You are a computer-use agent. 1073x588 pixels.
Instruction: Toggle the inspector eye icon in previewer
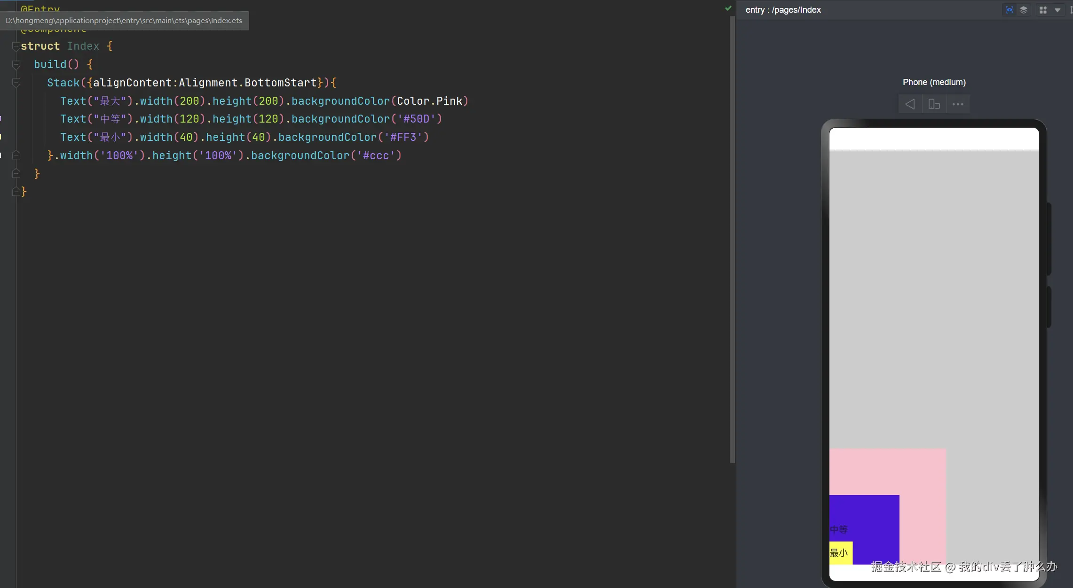[x=1009, y=10]
